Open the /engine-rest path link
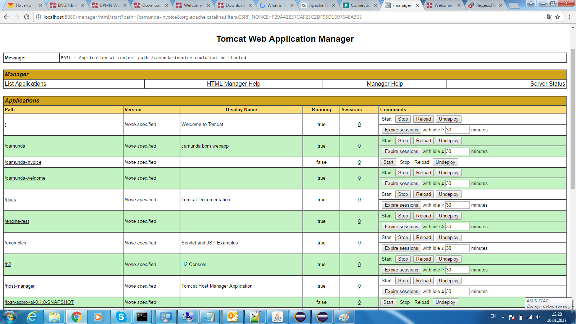 pos(17,221)
